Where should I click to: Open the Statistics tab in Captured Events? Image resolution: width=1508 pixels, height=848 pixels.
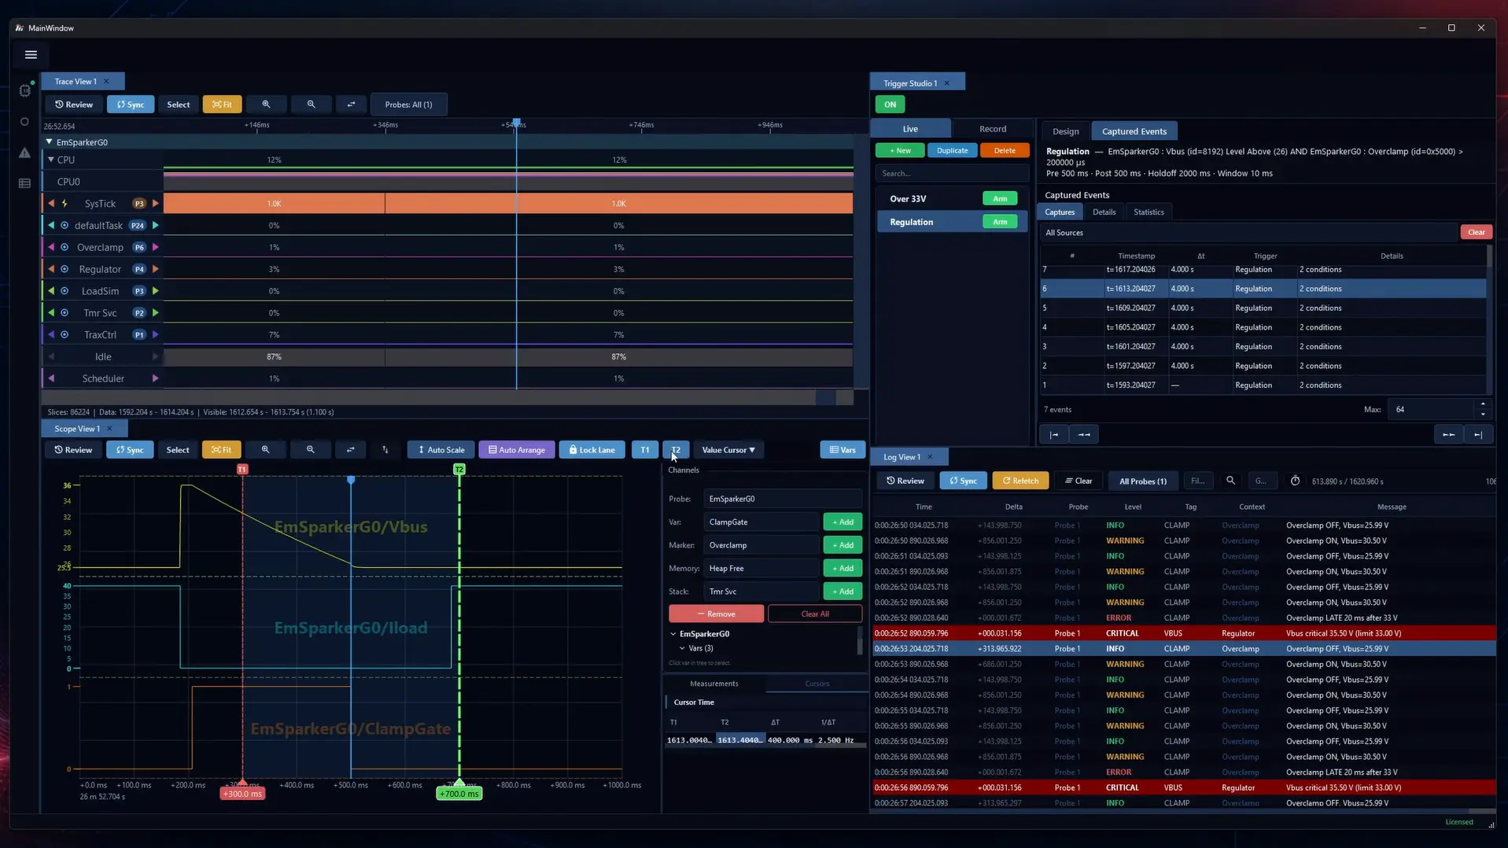(1149, 212)
